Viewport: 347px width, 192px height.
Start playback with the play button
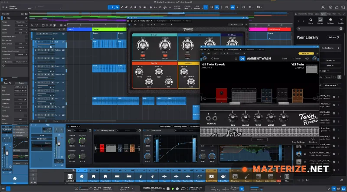click(173, 189)
